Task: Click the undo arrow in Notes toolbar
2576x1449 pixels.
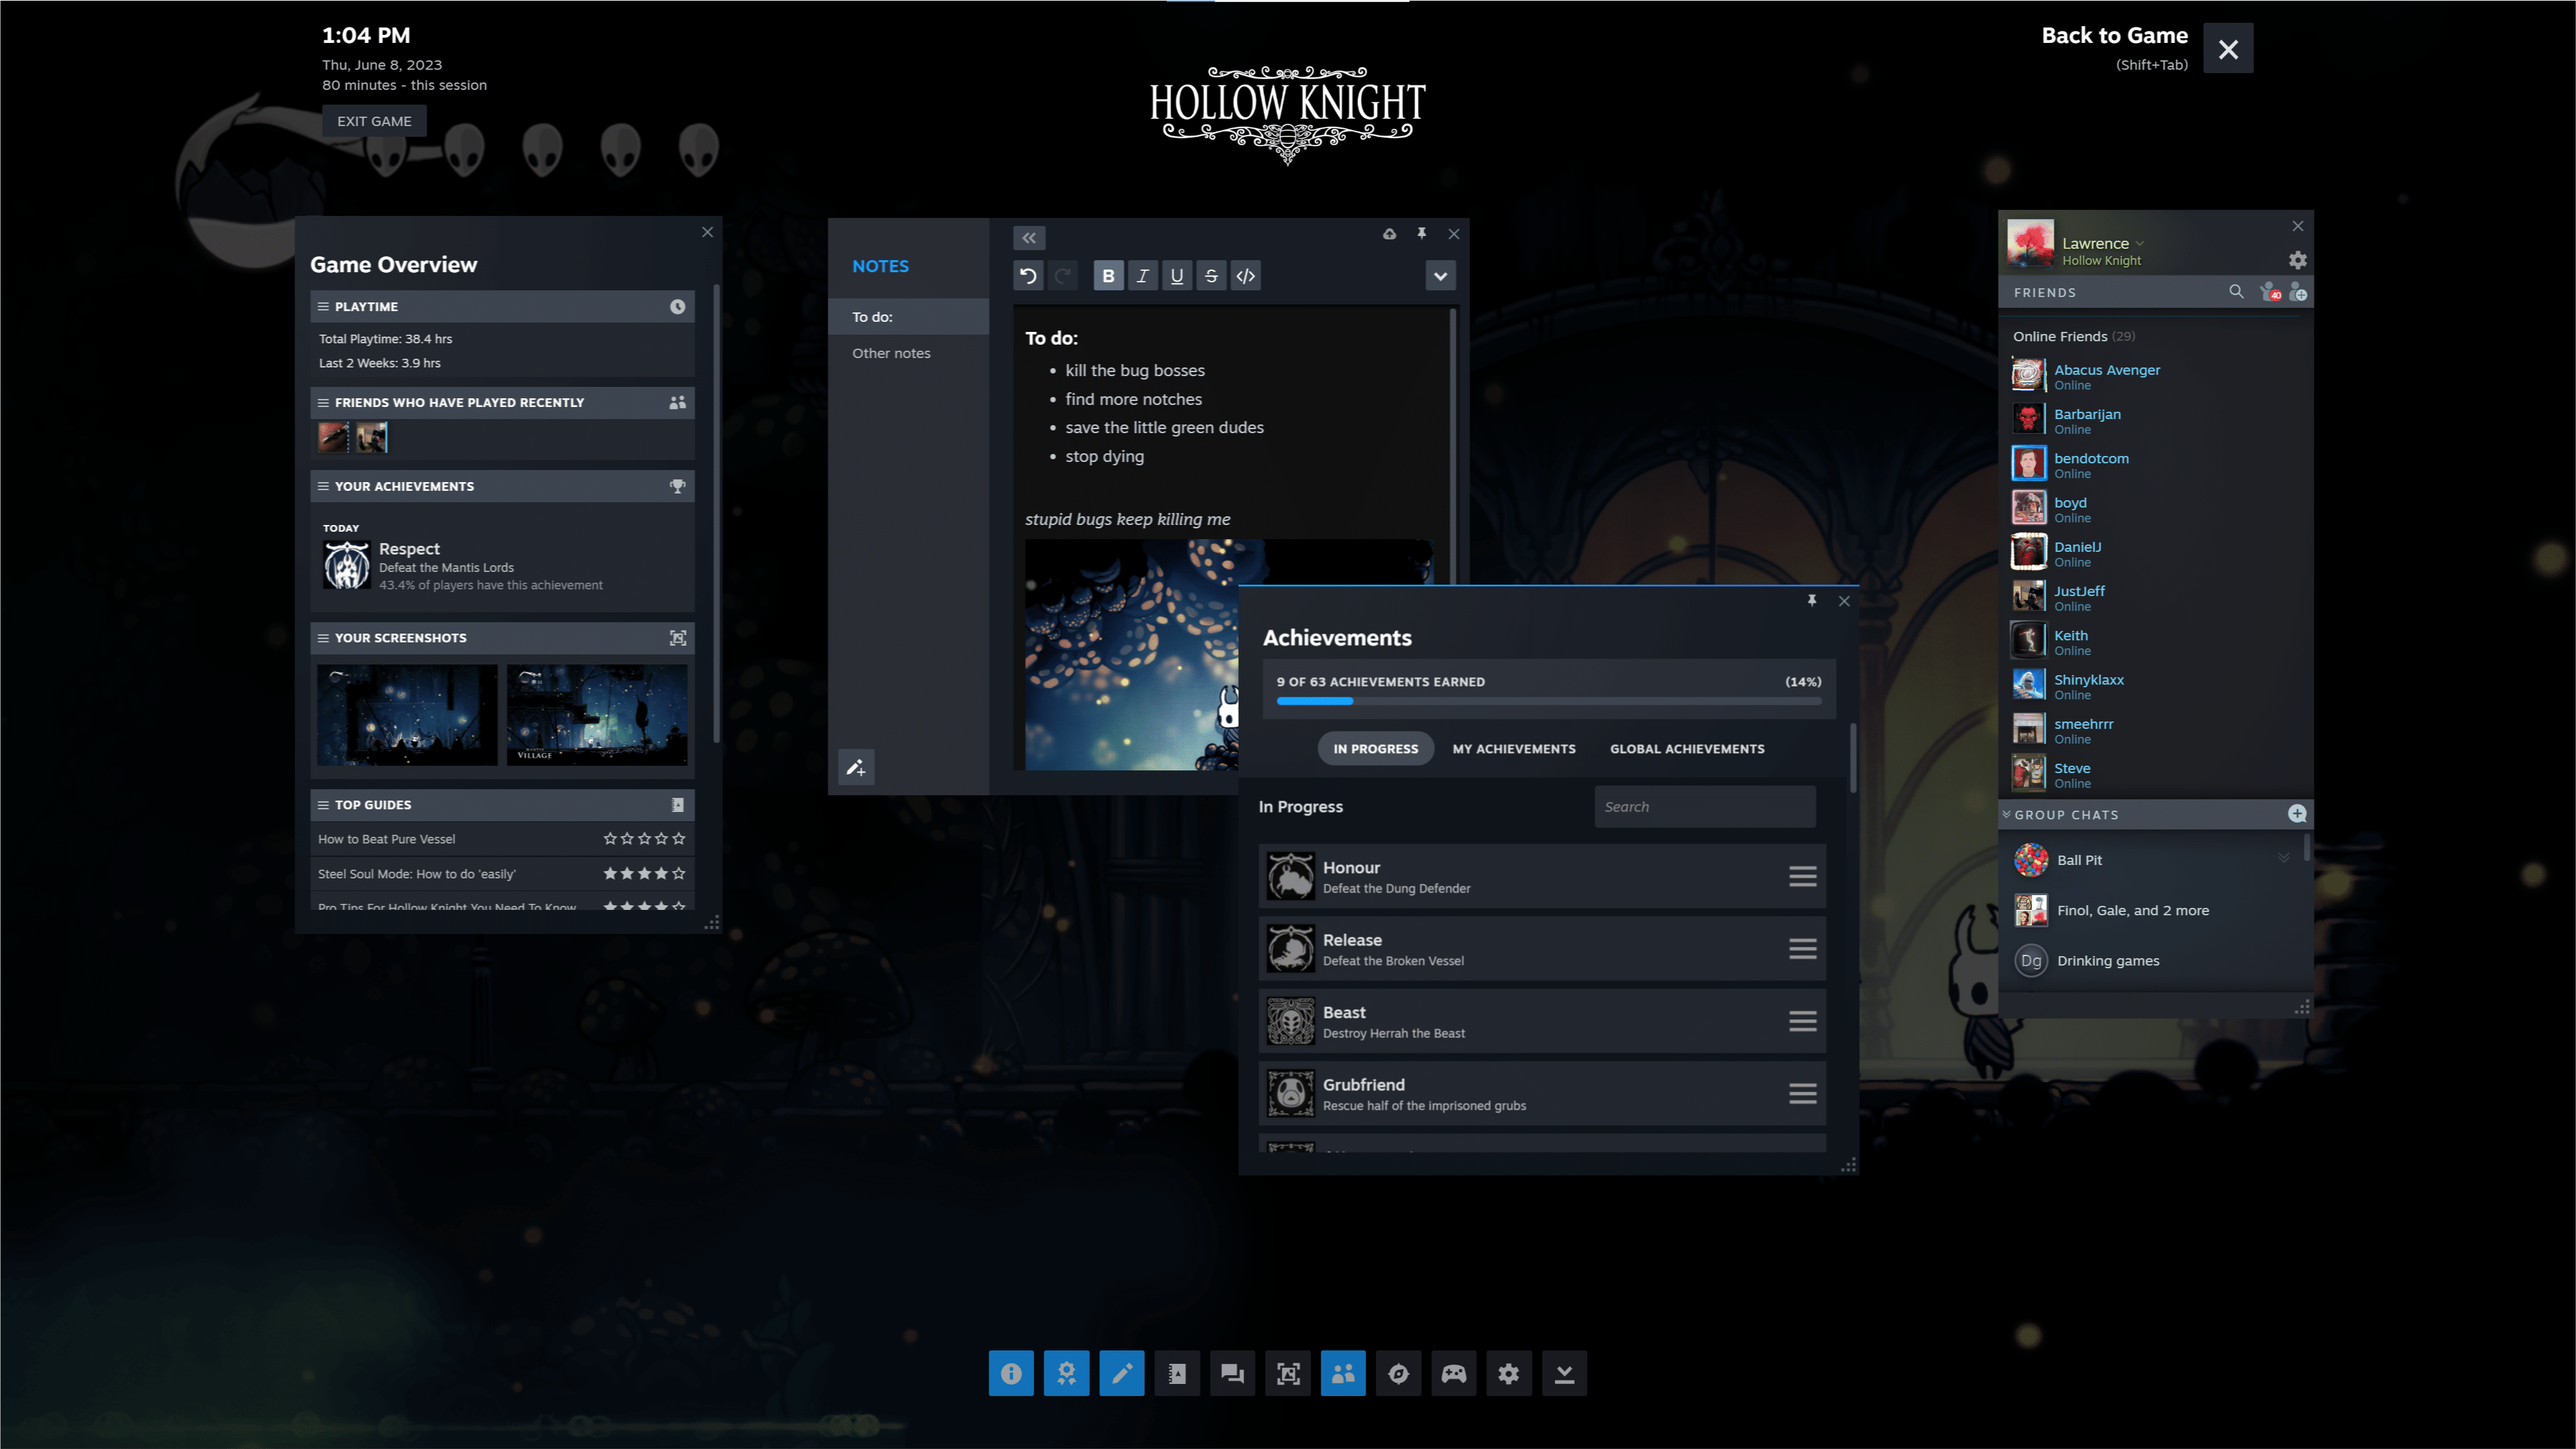Action: [1028, 274]
